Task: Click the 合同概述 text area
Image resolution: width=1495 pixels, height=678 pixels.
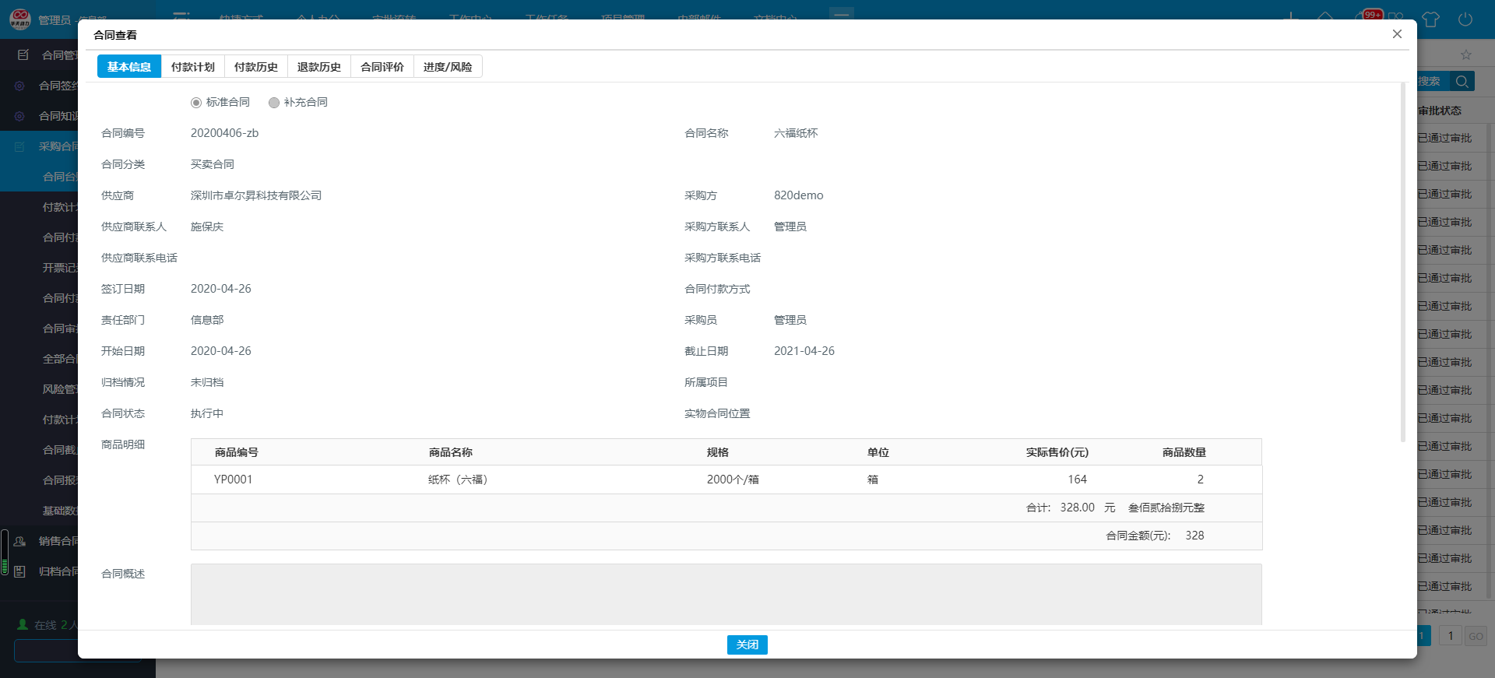Action: (x=726, y=593)
